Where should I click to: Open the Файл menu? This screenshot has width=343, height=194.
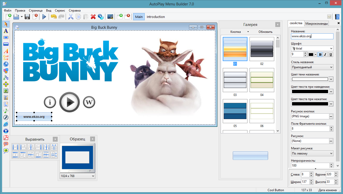pos(8,11)
